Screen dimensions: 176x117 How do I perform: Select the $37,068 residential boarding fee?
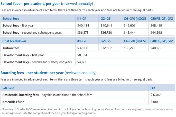pos(156,95)
